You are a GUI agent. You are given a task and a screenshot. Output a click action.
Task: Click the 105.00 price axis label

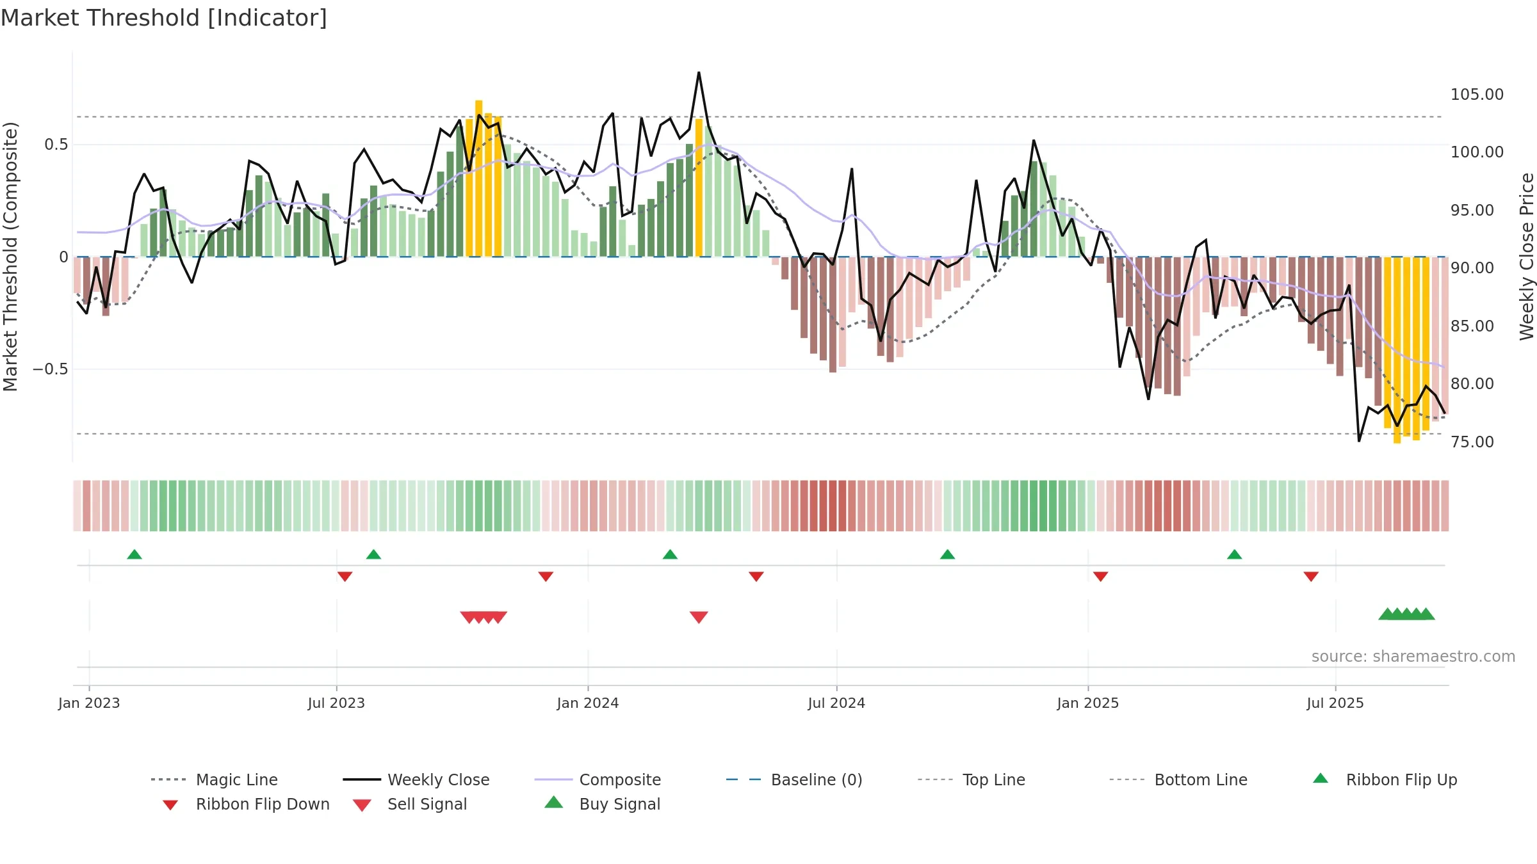click(1477, 95)
